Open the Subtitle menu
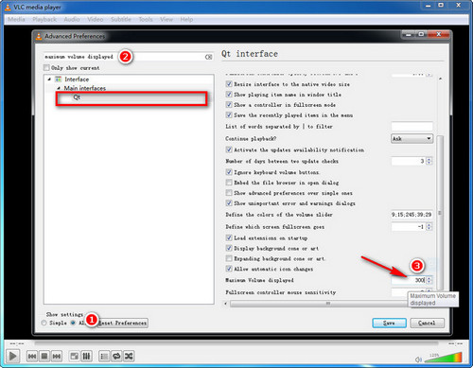The width and height of the screenshot is (473, 368). pyautogui.click(x=121, y=19)
